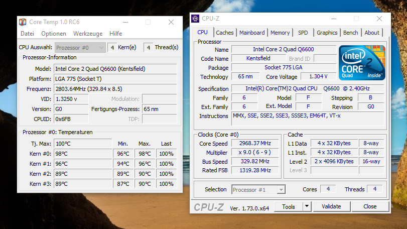Viewport: 407px width, 229px height.
Task: Click the Frequenz field 2803.64MHz
Action: pos(115,89)
